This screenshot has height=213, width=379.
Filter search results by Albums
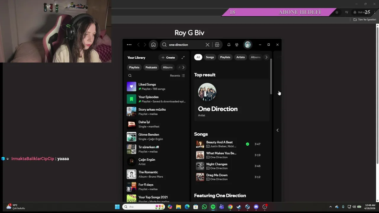[256, 57]
